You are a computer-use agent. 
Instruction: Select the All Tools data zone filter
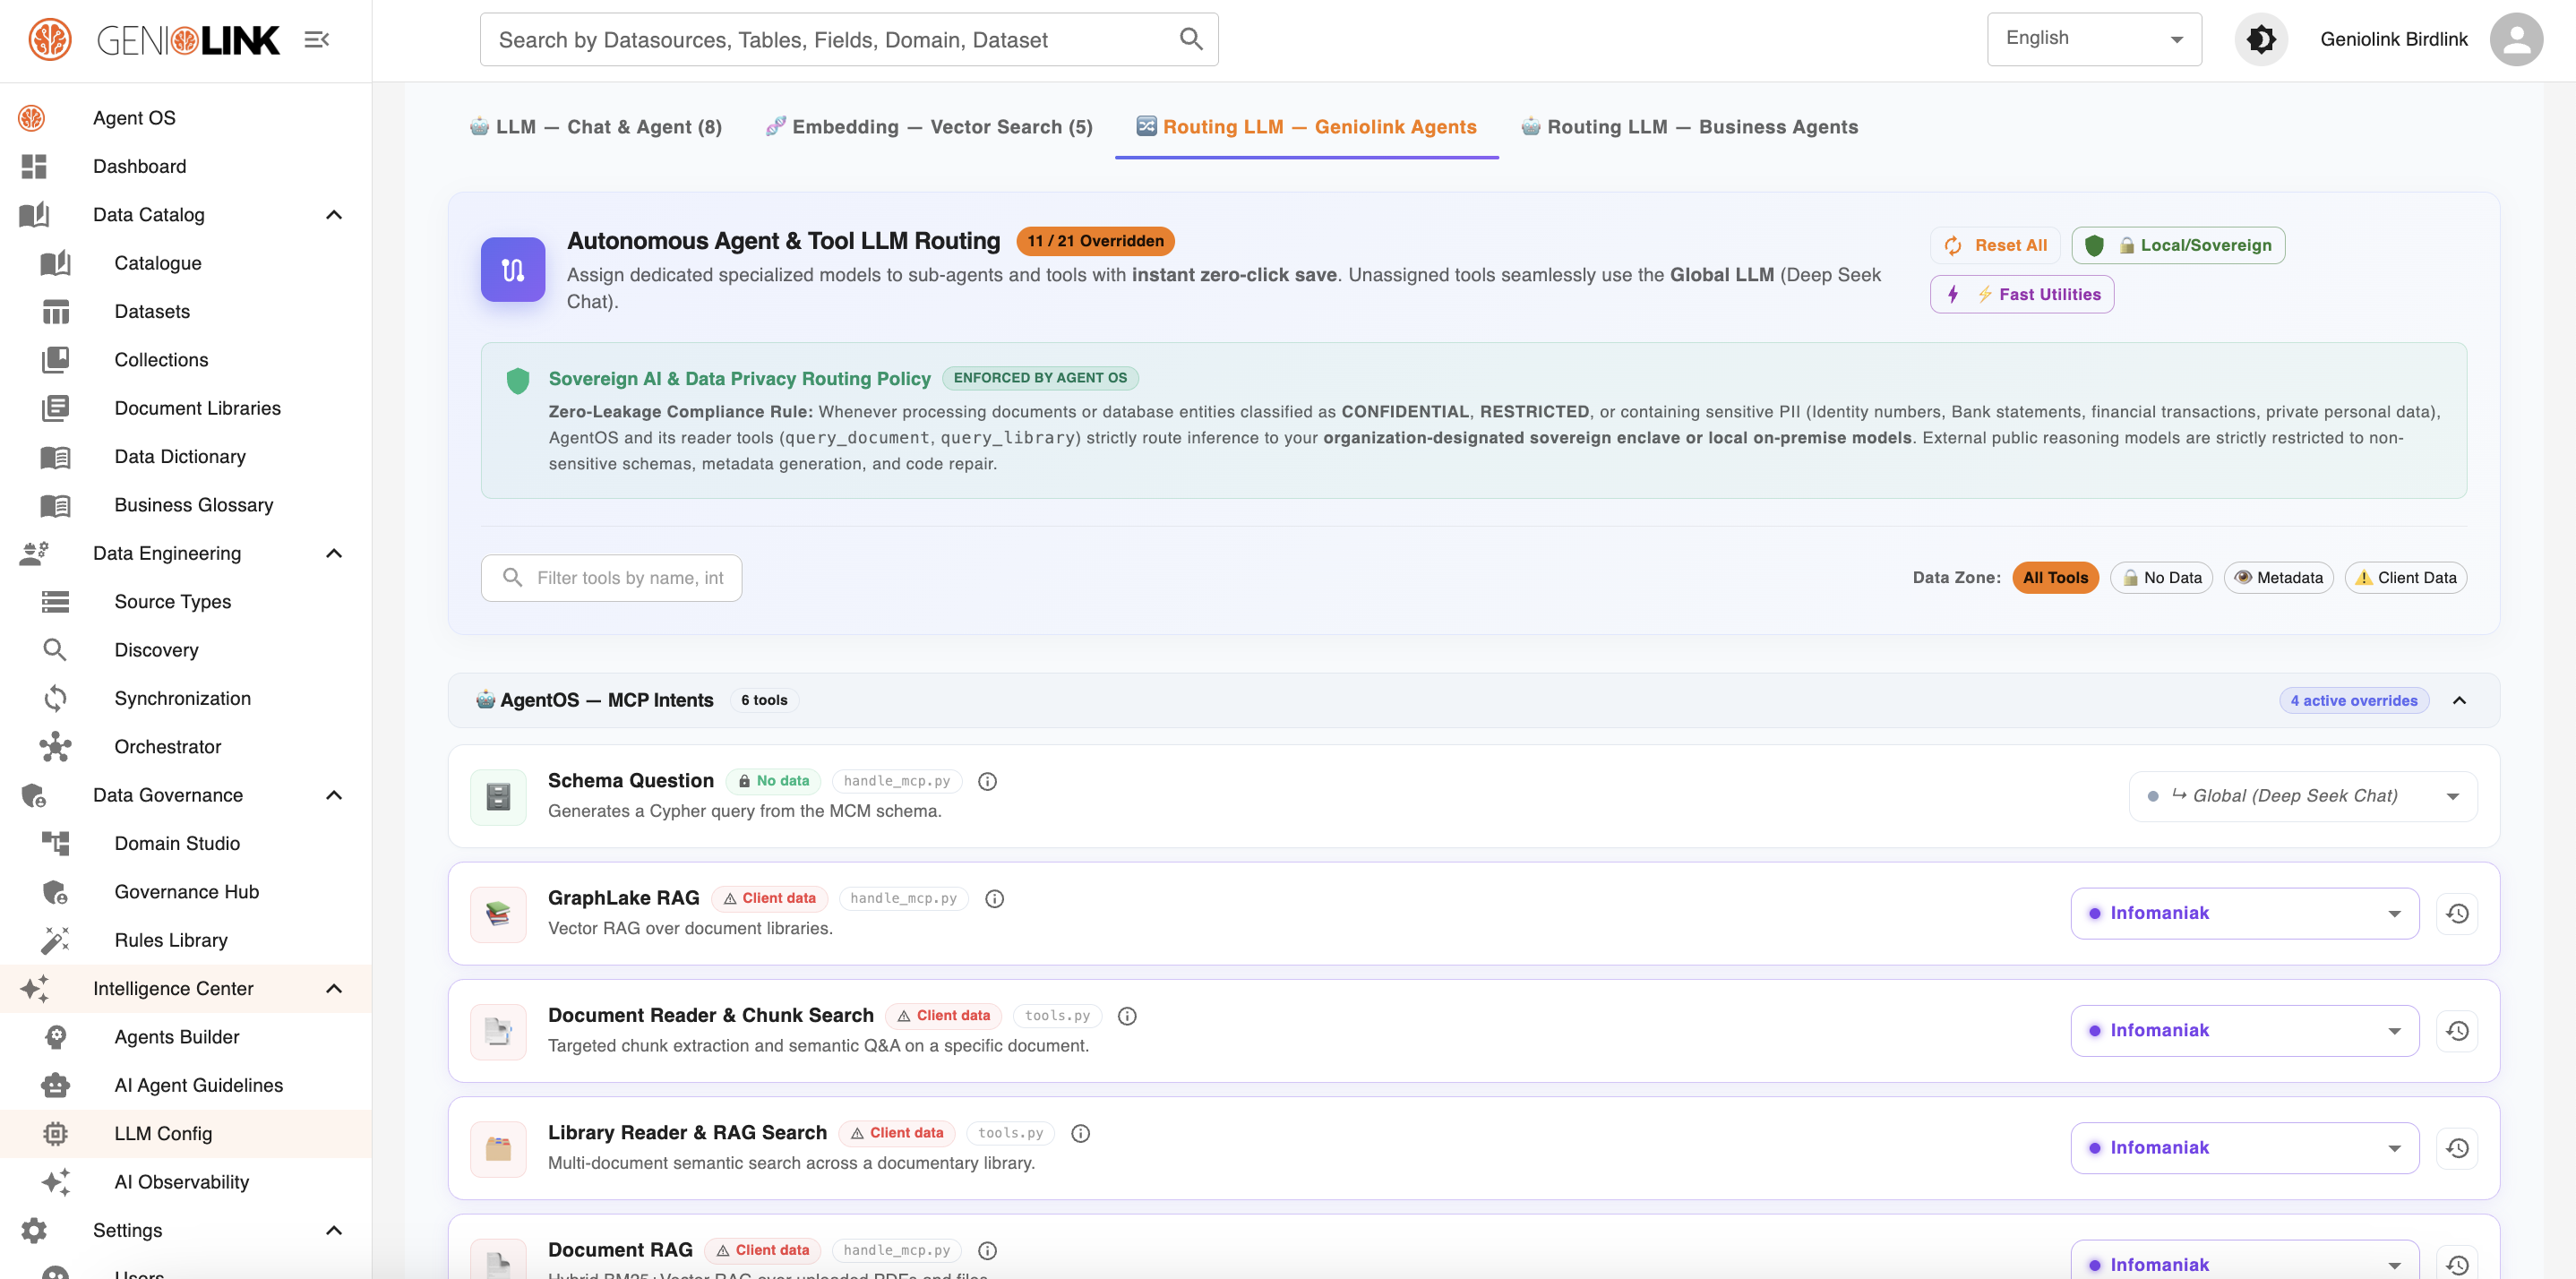[2055, 578]
